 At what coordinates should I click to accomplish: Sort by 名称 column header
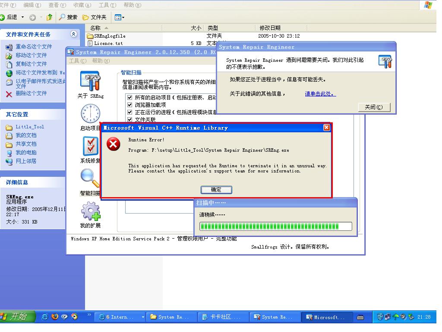tap(124, 28)
